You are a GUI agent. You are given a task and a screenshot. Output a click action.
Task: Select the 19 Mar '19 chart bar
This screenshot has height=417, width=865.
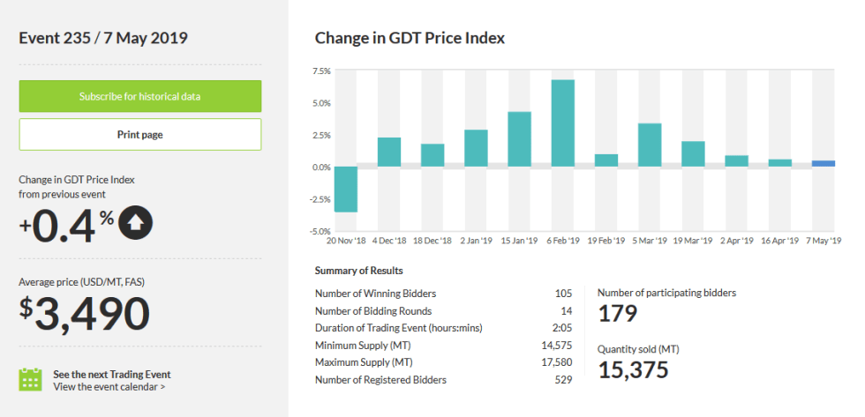693,154
